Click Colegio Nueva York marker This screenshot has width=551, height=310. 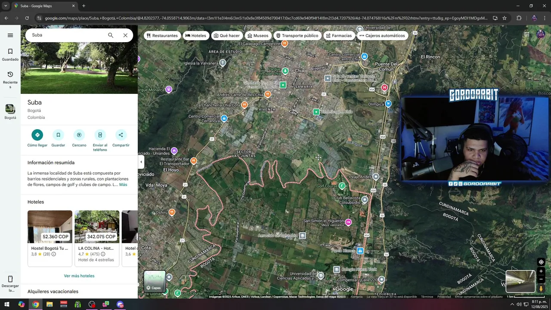point(337,270)
